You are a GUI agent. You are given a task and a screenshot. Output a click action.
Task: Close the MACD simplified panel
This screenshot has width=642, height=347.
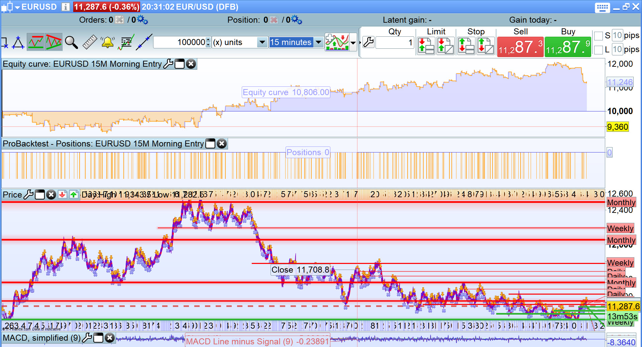[x=110, y=338]
